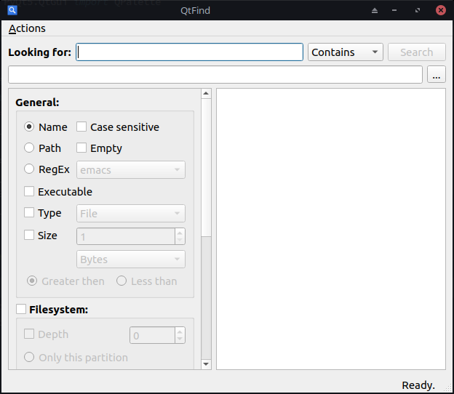Decrease Depth with down arrow

180,339
